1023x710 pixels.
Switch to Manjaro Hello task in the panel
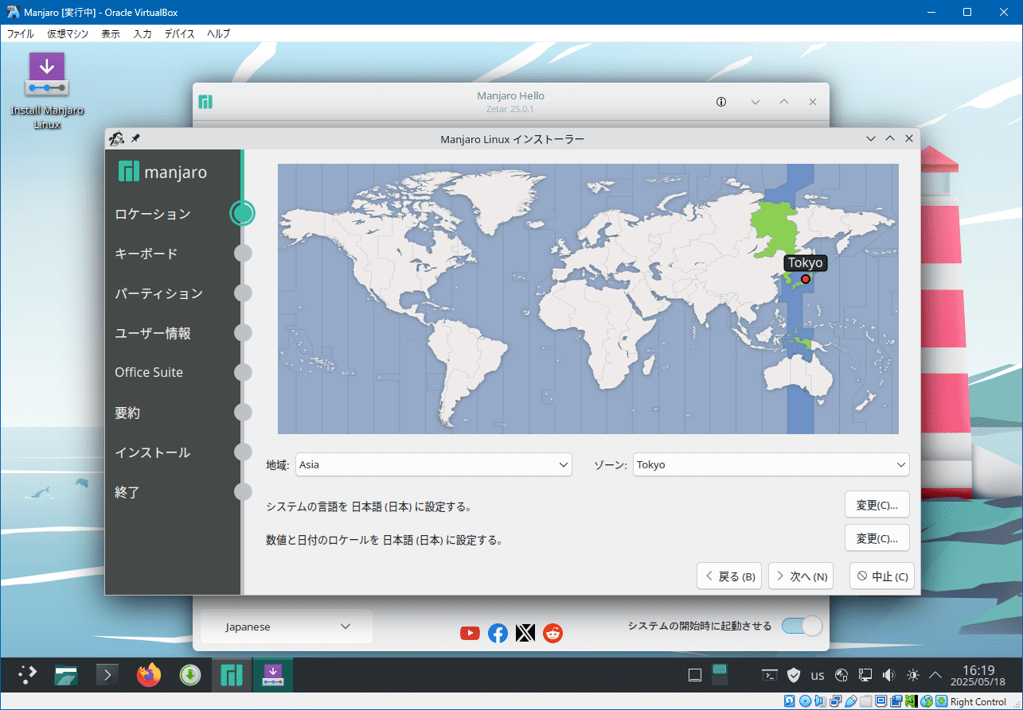[x=231, y=675]
